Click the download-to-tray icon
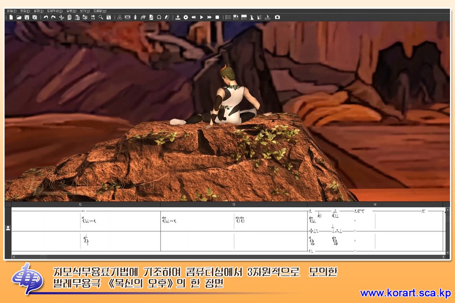The image size is (455, 303). [x=178, y=17]
